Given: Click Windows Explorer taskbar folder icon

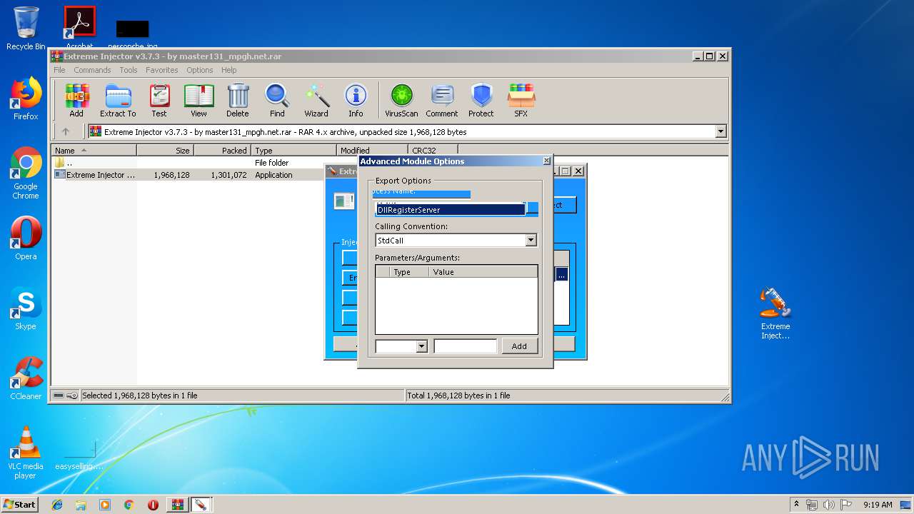Looking at the screenshot, I should click(x=81, y=505).
